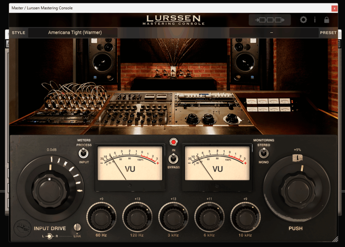The height and width of the screenshot is (247, 345).
Task: Click the +9 value above 10 kHz knob
Action: coord(245,199)
